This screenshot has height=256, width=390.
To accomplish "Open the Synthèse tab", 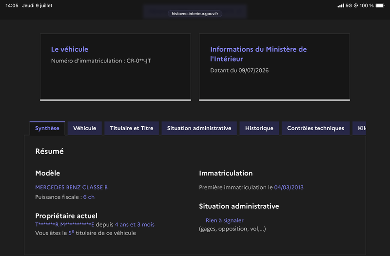I will [47, 128].
